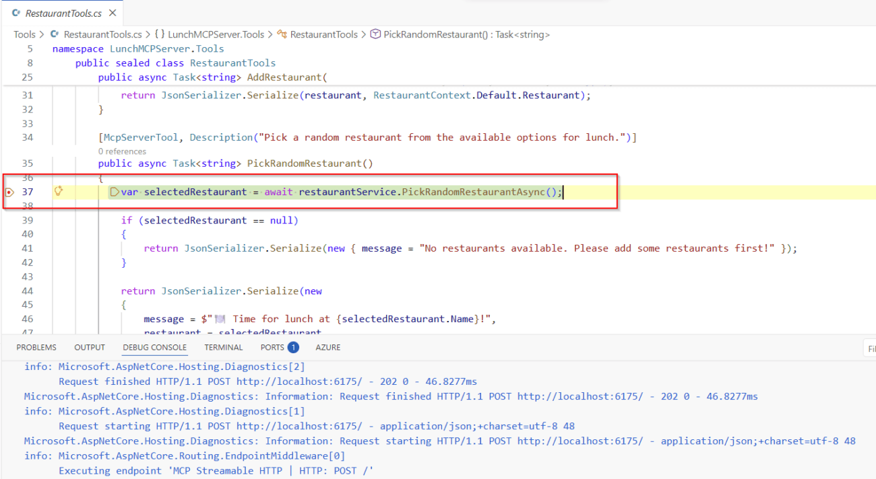Expand the LunchMCPServer.Tools breadcrumb dropdown
Screen dimensions: 876x479
click(216, 34)
